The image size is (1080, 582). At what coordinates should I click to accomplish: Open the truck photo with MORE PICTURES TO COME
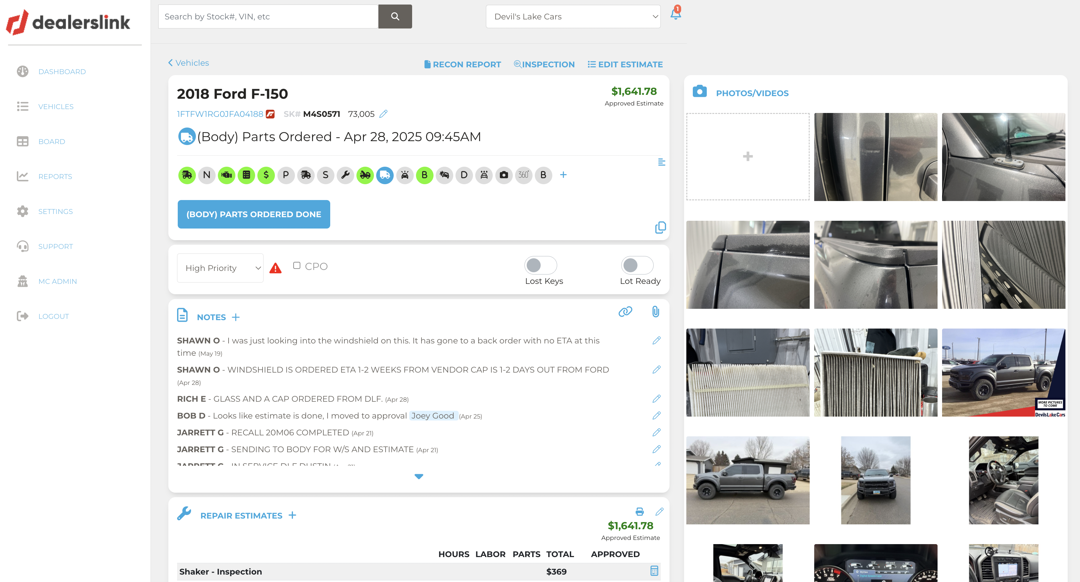(x=1003, y=372)
